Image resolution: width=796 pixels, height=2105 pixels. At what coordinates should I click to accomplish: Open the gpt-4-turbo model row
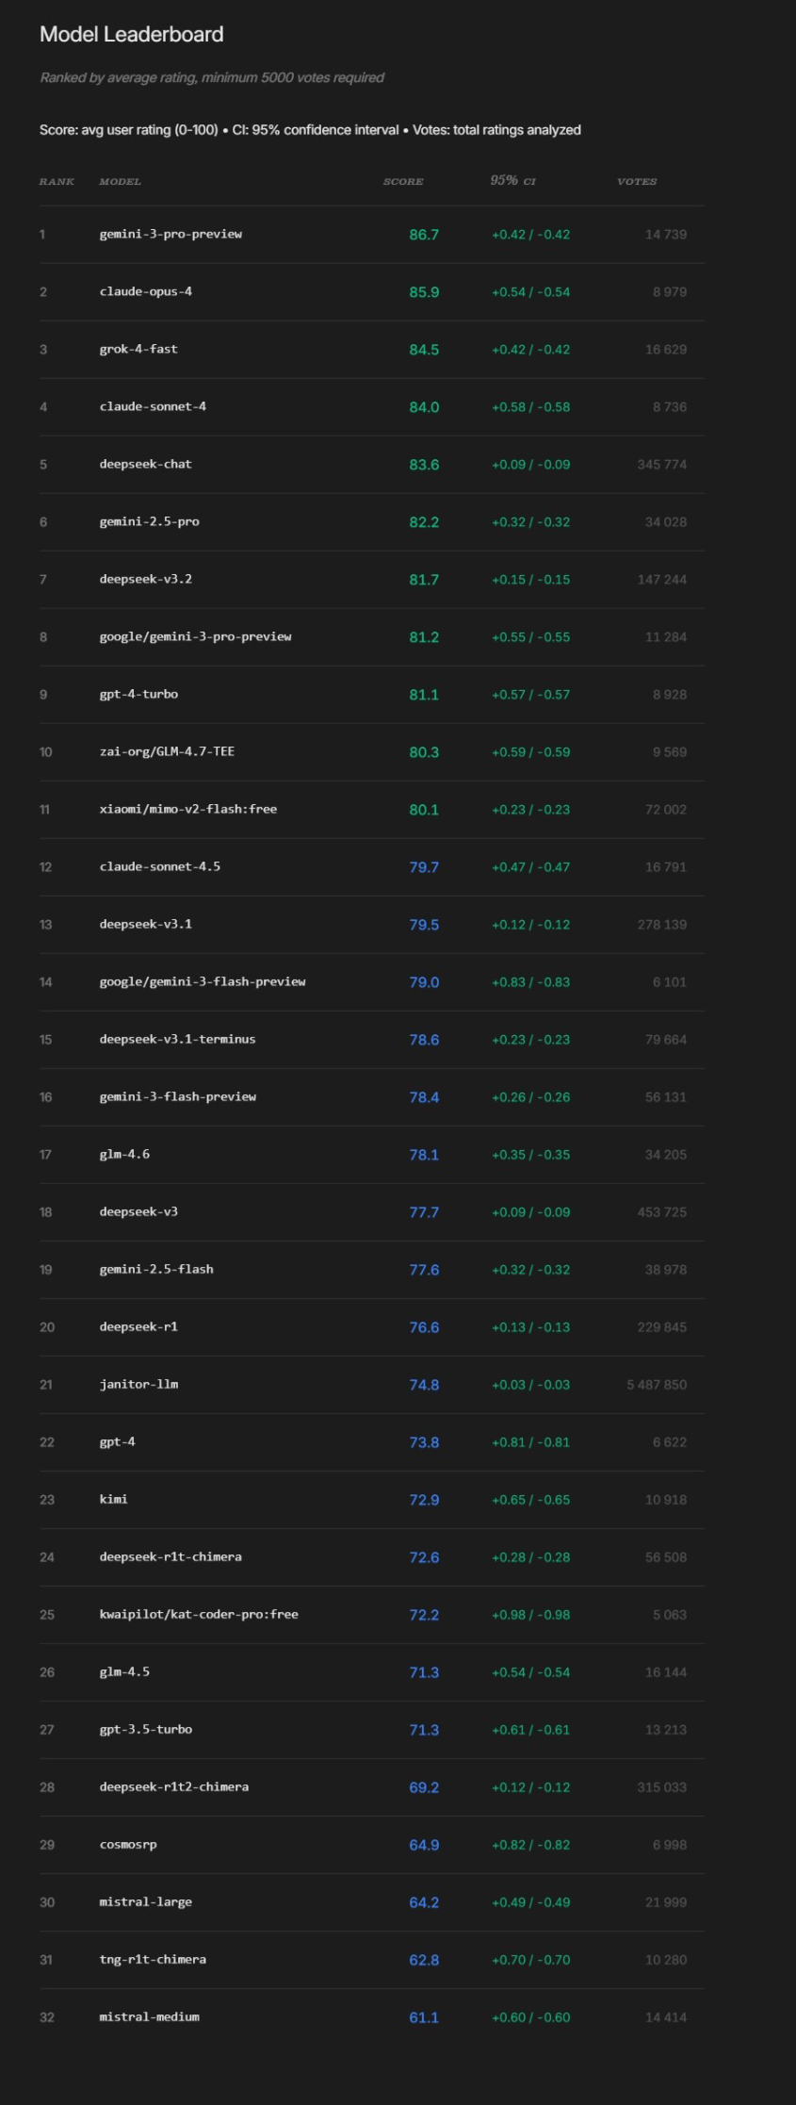pos(138,694)
